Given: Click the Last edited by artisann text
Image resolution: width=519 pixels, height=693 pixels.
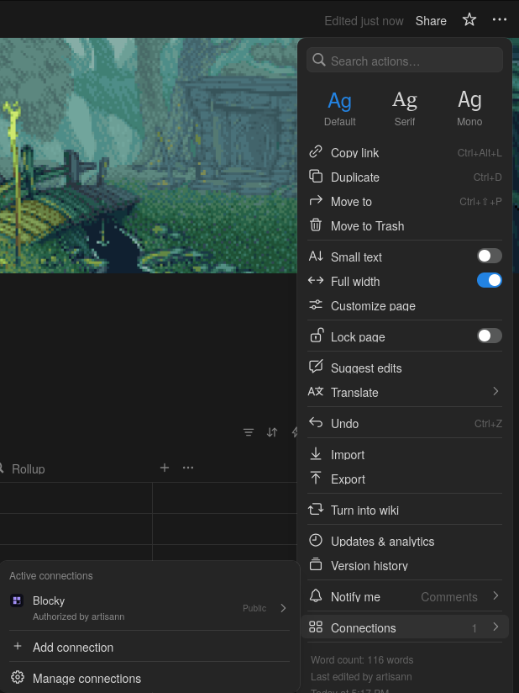Looking at the screenshot, I should point(361,677).
